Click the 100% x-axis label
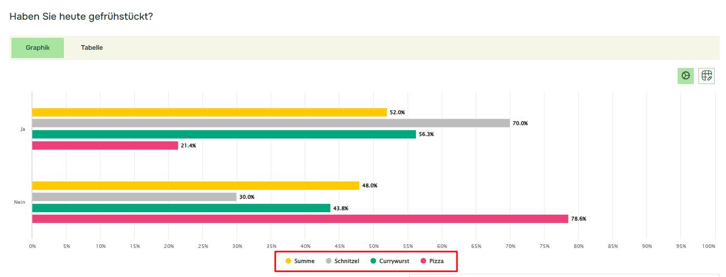The image size is (726, 277). [x=708, y=246]
